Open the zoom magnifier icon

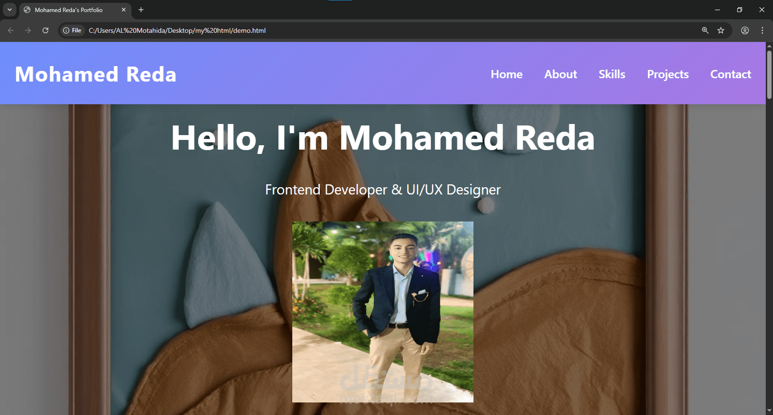(x=705, y=30)
